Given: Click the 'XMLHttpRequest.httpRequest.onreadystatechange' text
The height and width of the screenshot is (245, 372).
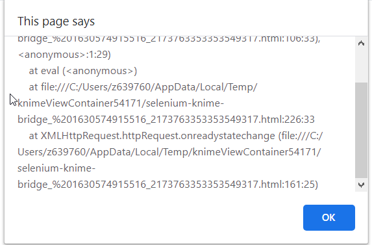Looking at the screenshot, I should (x=158, y=136).
